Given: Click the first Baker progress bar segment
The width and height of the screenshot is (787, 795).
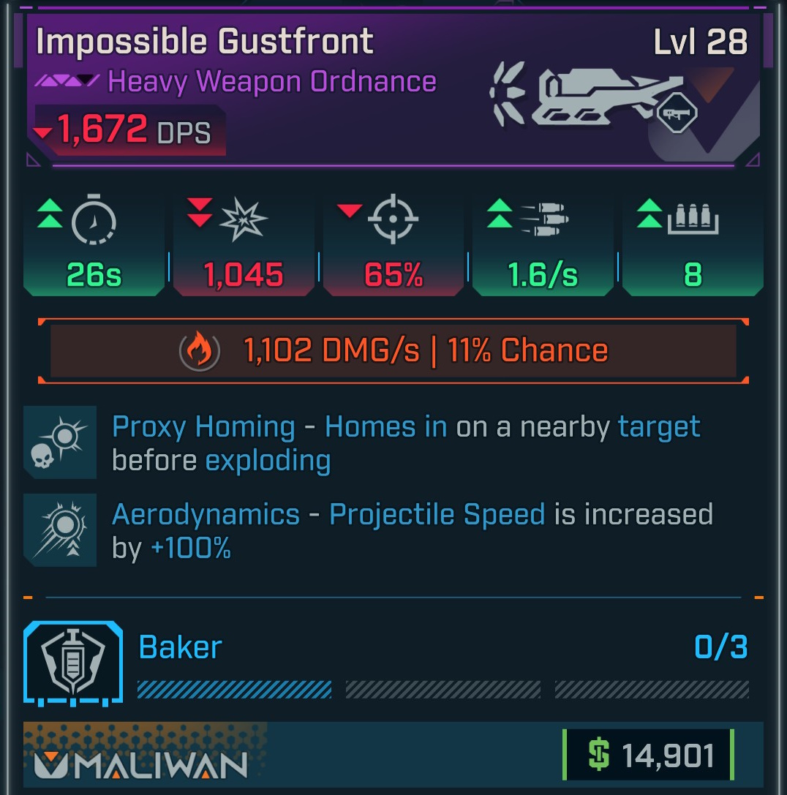Looking at the screenshot, I should point(234,690).
